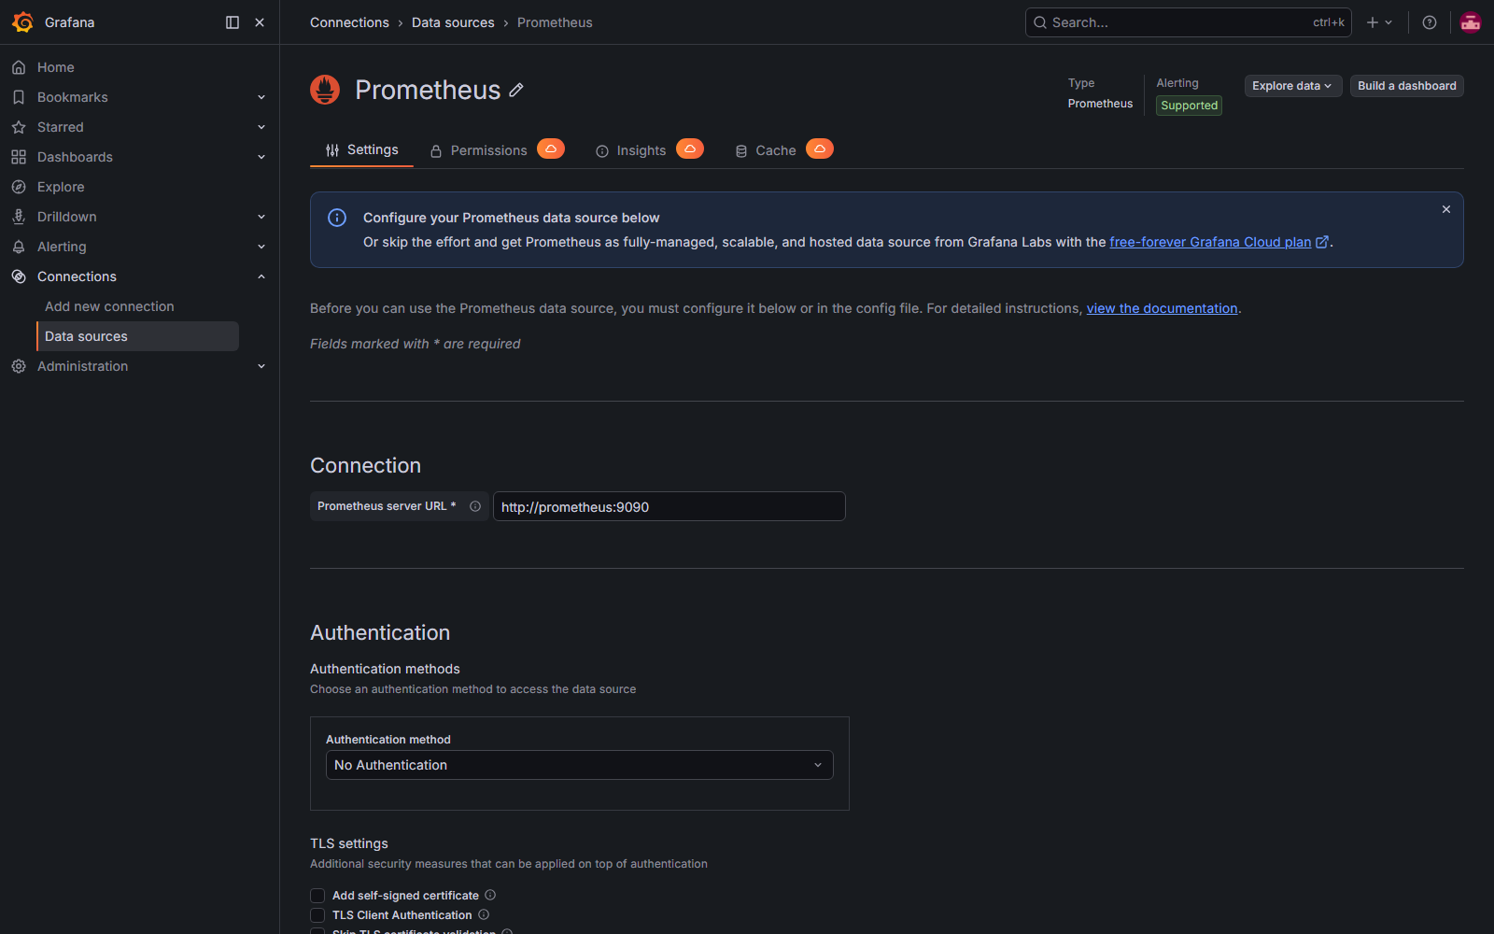
Task: Click the Alerting bell icon
Action: pyautogui.click(x=19, y=247)
